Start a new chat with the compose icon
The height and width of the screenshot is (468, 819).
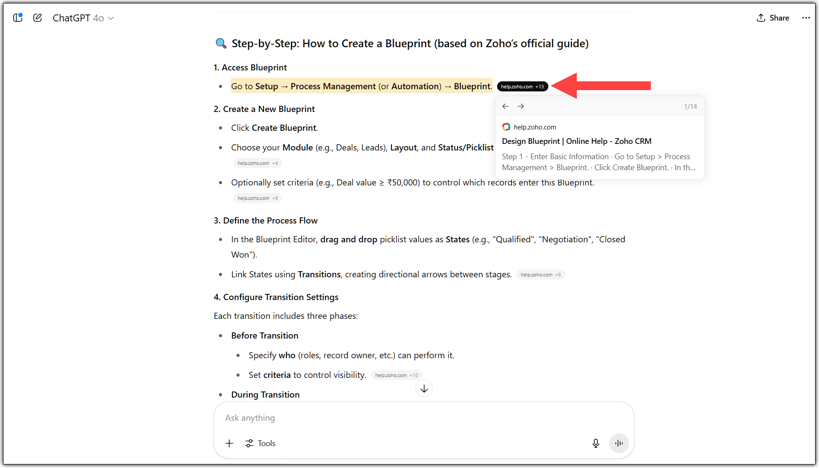pos(38,17)
